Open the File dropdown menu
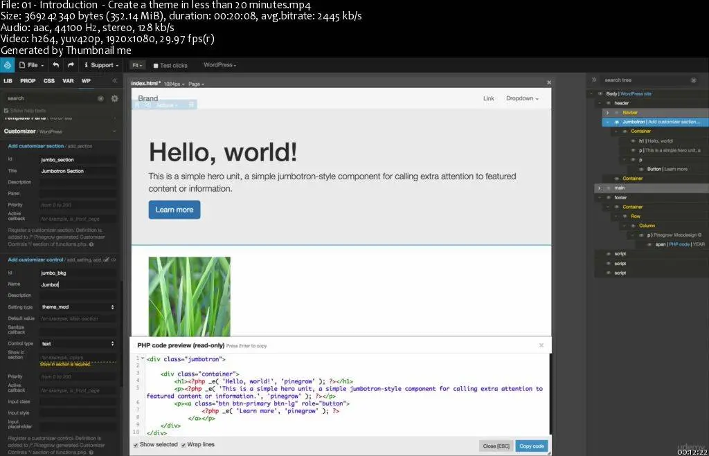Image resolution: width=709 pixels, height=456 pixels. coord(32,65)
